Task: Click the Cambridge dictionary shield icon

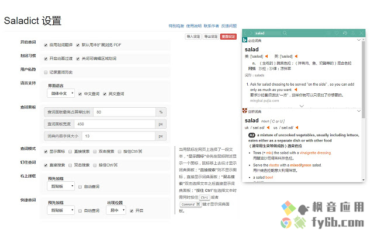Action: [244, 111]
